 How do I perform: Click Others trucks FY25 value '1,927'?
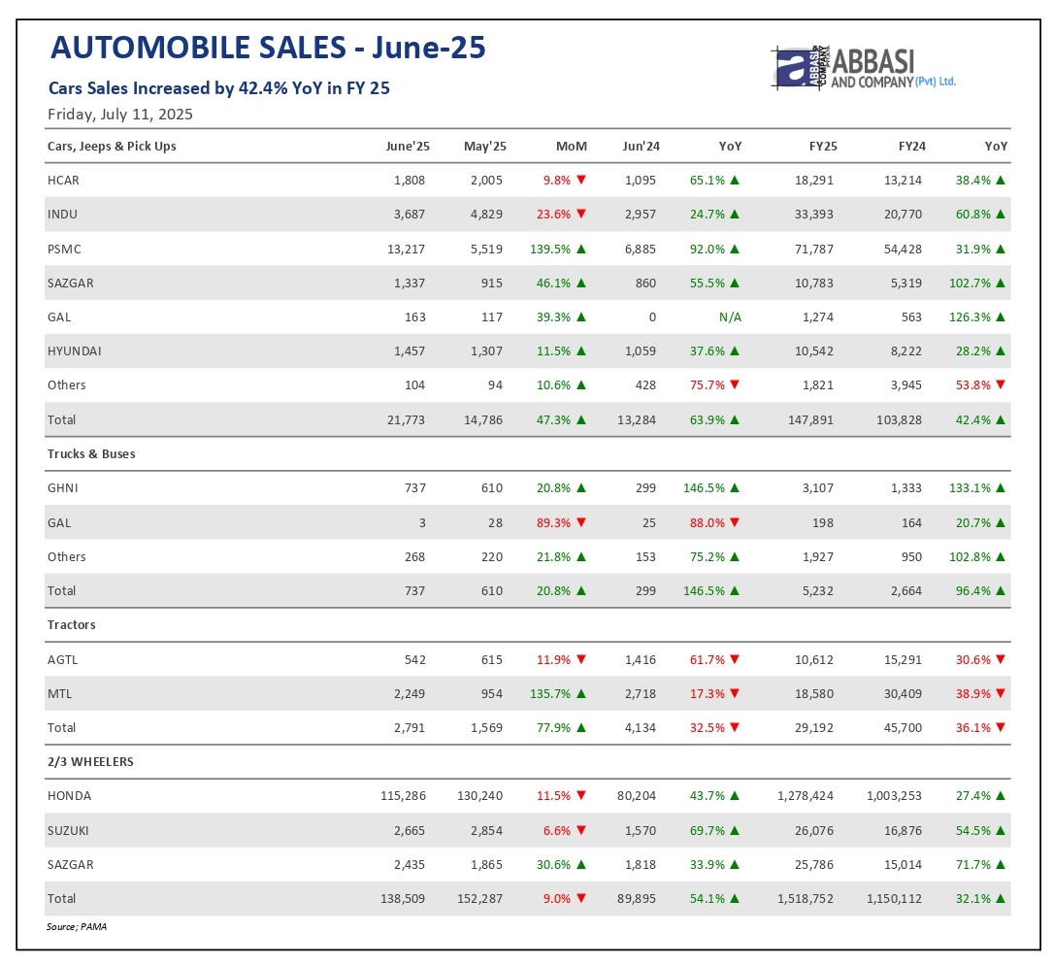pos(818,557)
